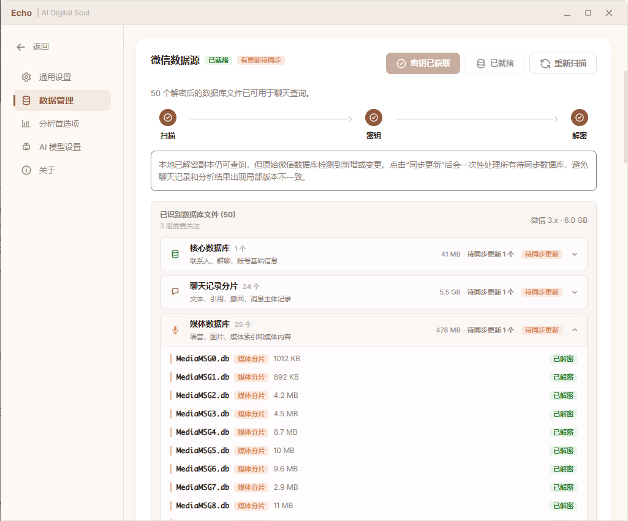This screenshot has width=628, height=521.
Task: Click the check icon in 密钥已获取
Action: (x=401, y=64)
